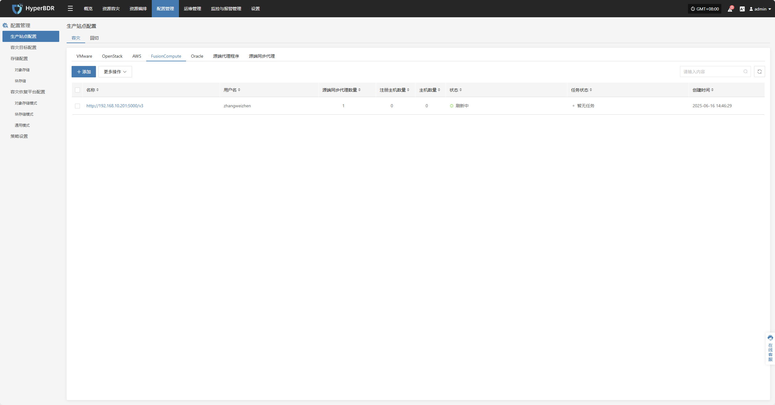This screenshot has height=405, width=775.
Task: Sort table by 任务状态 column
Action: 591,90
